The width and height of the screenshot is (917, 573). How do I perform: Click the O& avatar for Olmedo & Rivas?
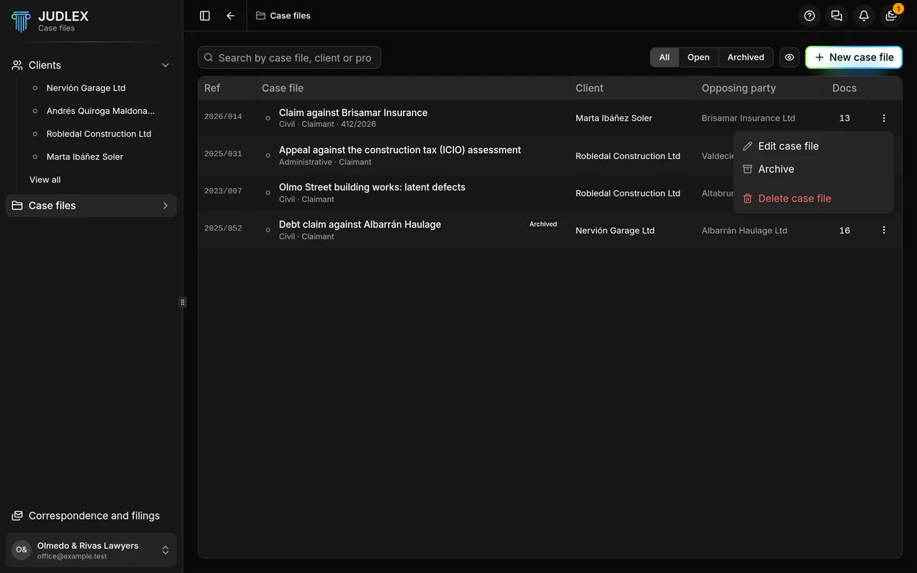(21, 550)
